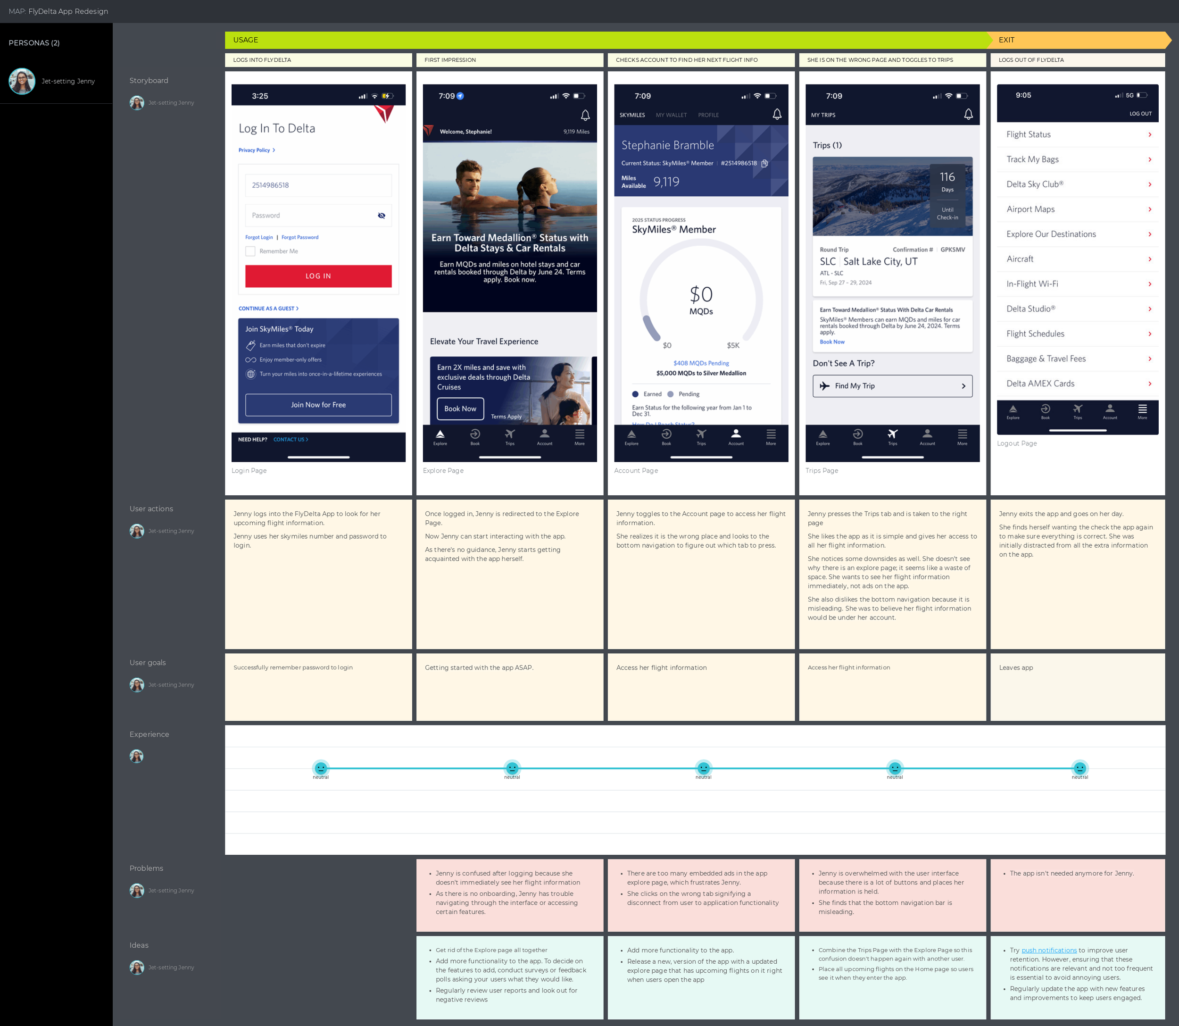This screenshot has width=1179, height=1026.
Task: Click the neutral emoji under Login column
Action: 321,768
